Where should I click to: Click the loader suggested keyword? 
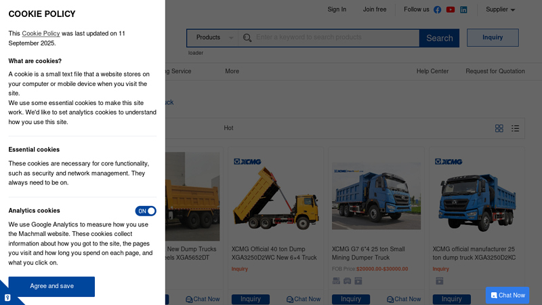click(x=196, y=53)
